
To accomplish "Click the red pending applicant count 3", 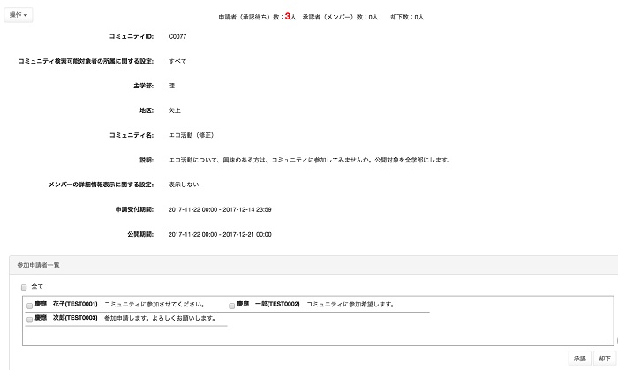I will tap(288, 16).
